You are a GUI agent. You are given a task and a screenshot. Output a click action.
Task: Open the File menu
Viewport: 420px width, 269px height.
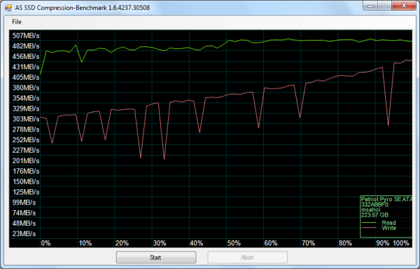coord(17,22)
